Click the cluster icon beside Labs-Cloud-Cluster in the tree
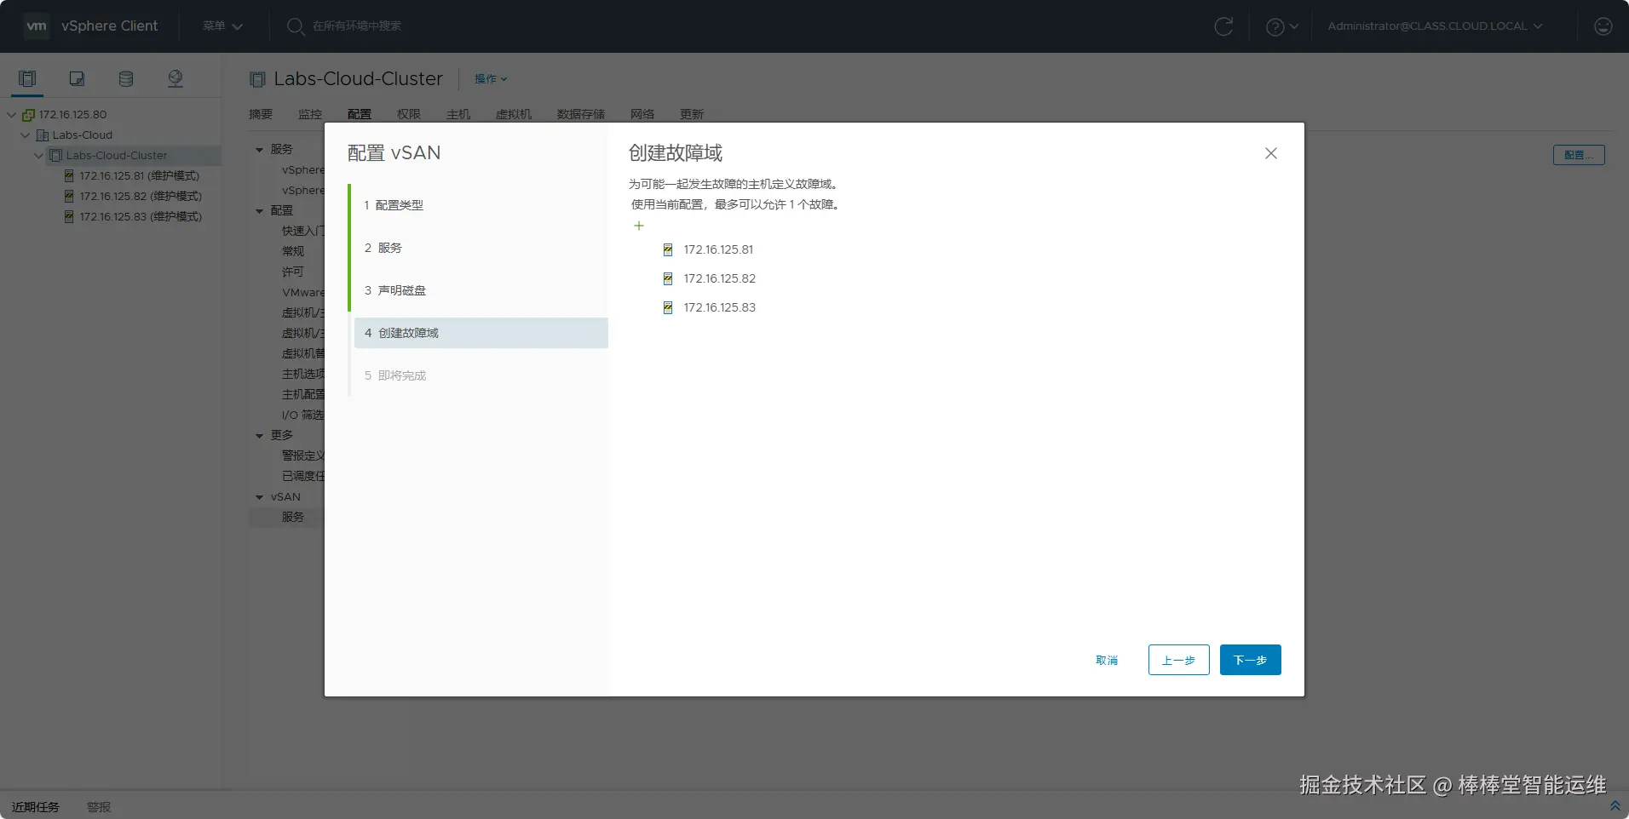Viewport: 1629px width, 819px height. [56, 156]
